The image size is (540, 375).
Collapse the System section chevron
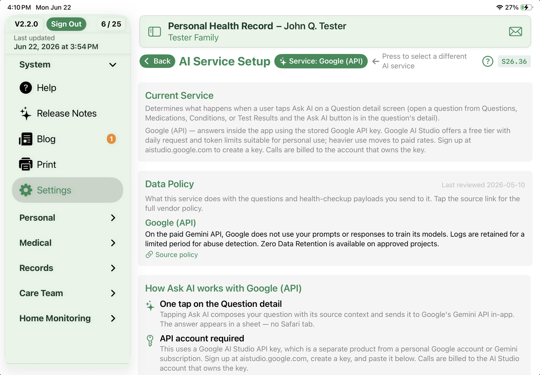[x=113, y=65]
